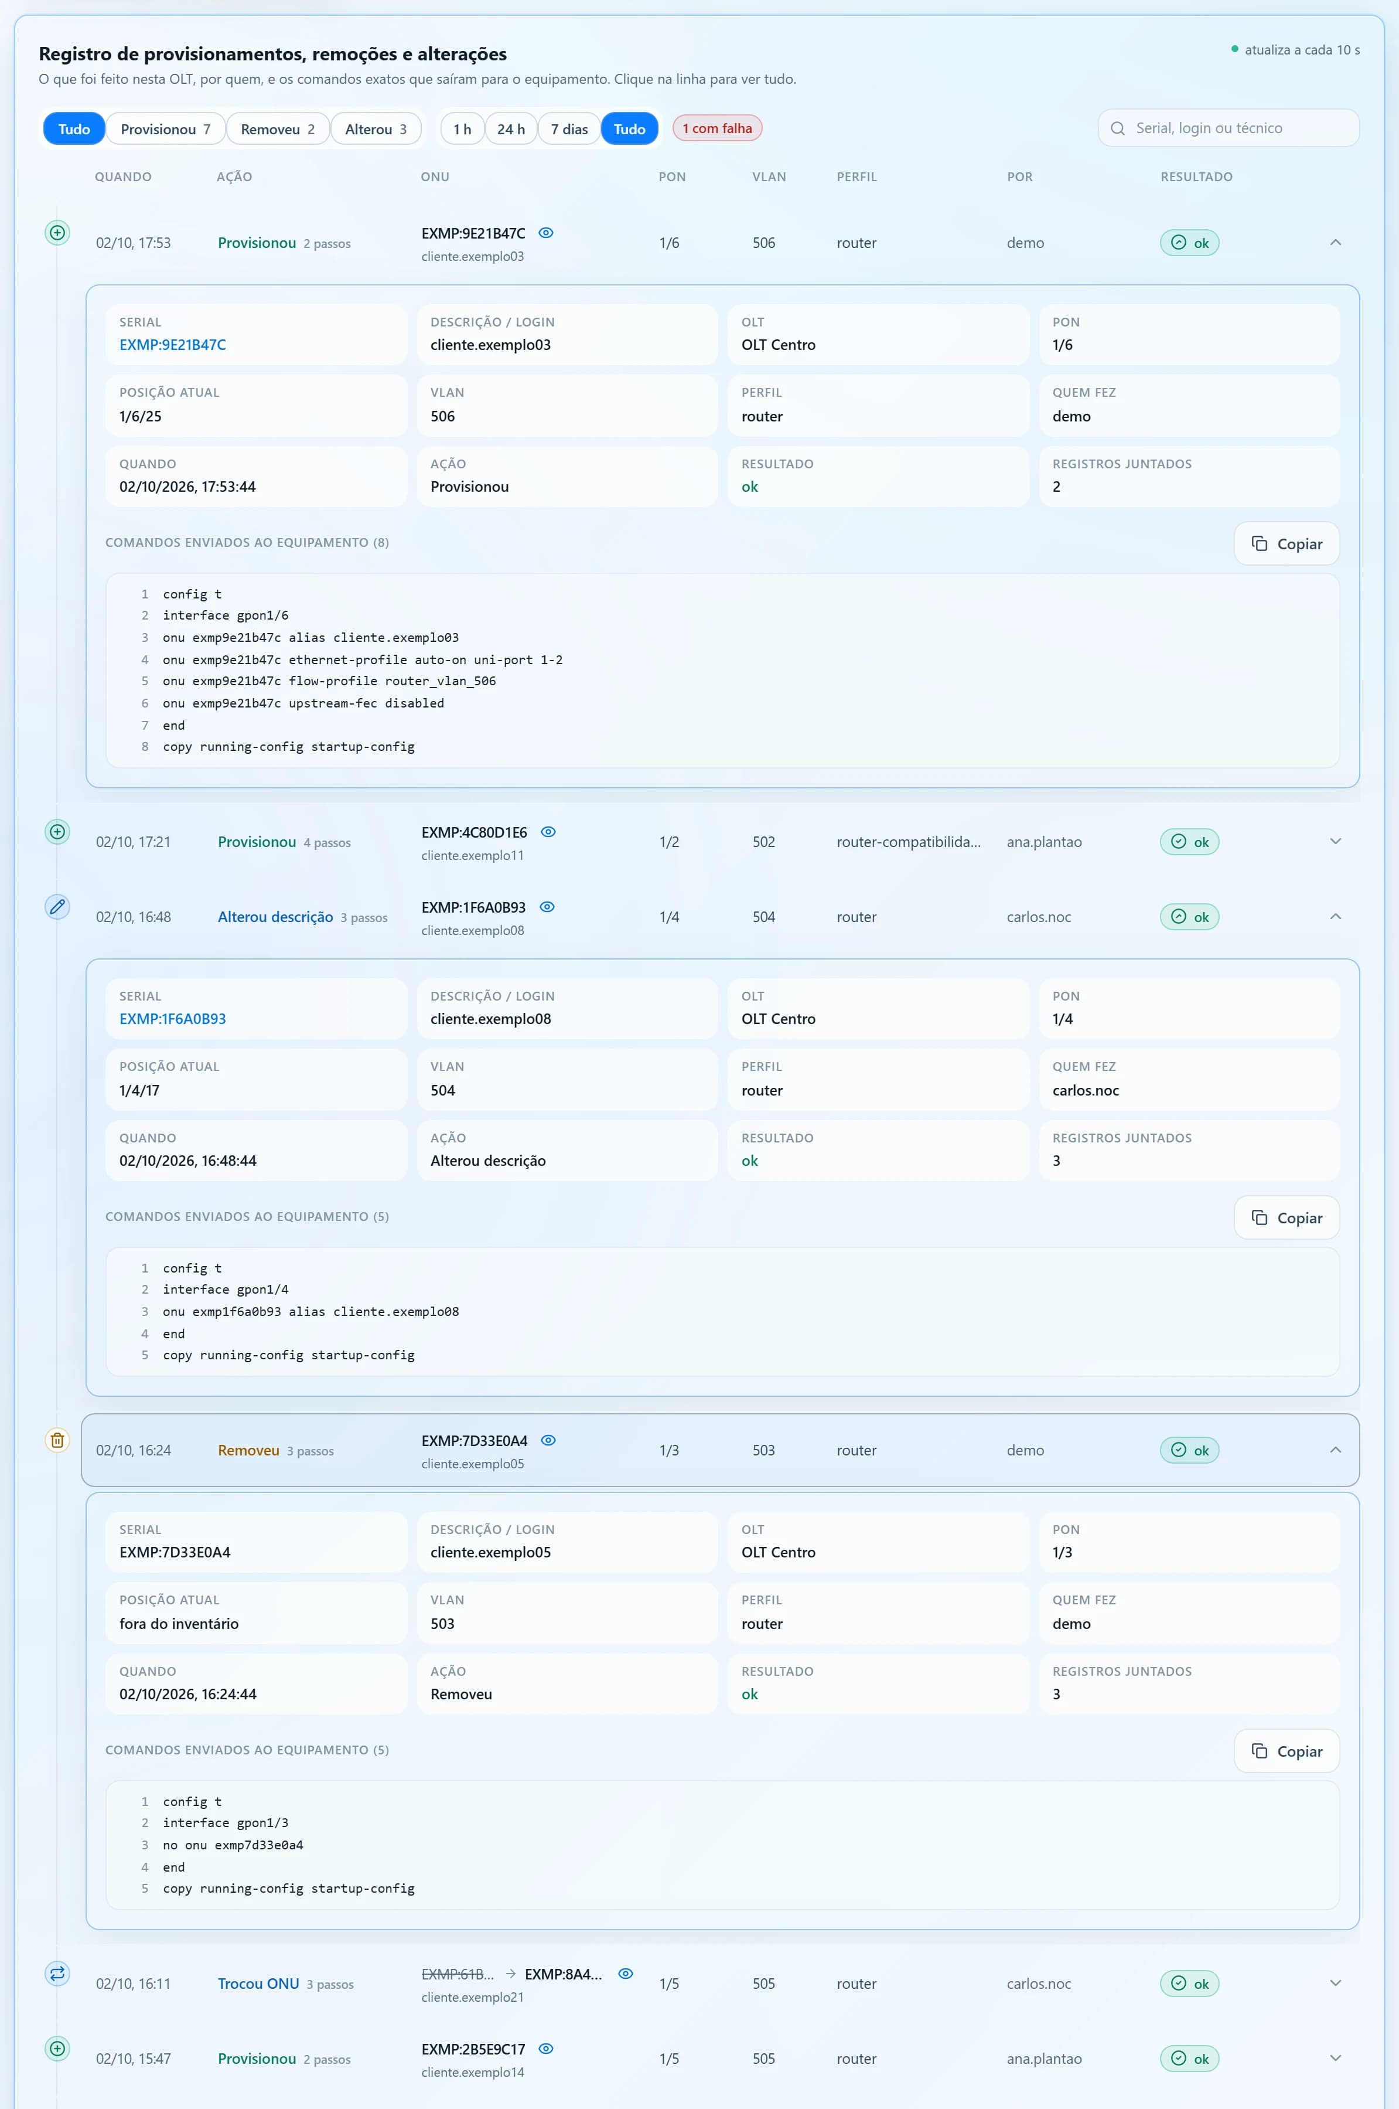Collapse the 16:24 Removeu row
This screenshot has height=2109, width=1399.
pos(1336,1450)
